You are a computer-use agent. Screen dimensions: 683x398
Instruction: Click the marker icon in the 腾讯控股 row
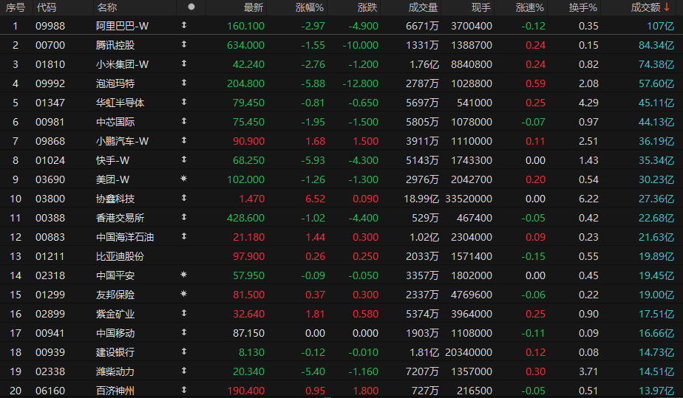point(184,44)
